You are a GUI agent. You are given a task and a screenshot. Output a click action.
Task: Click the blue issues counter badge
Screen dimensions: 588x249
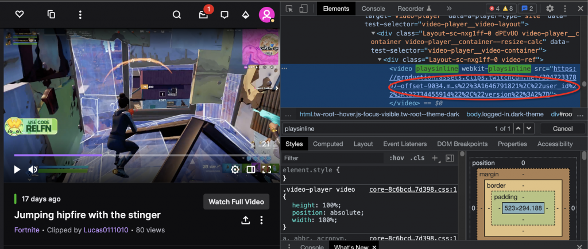tap(528, 9)
